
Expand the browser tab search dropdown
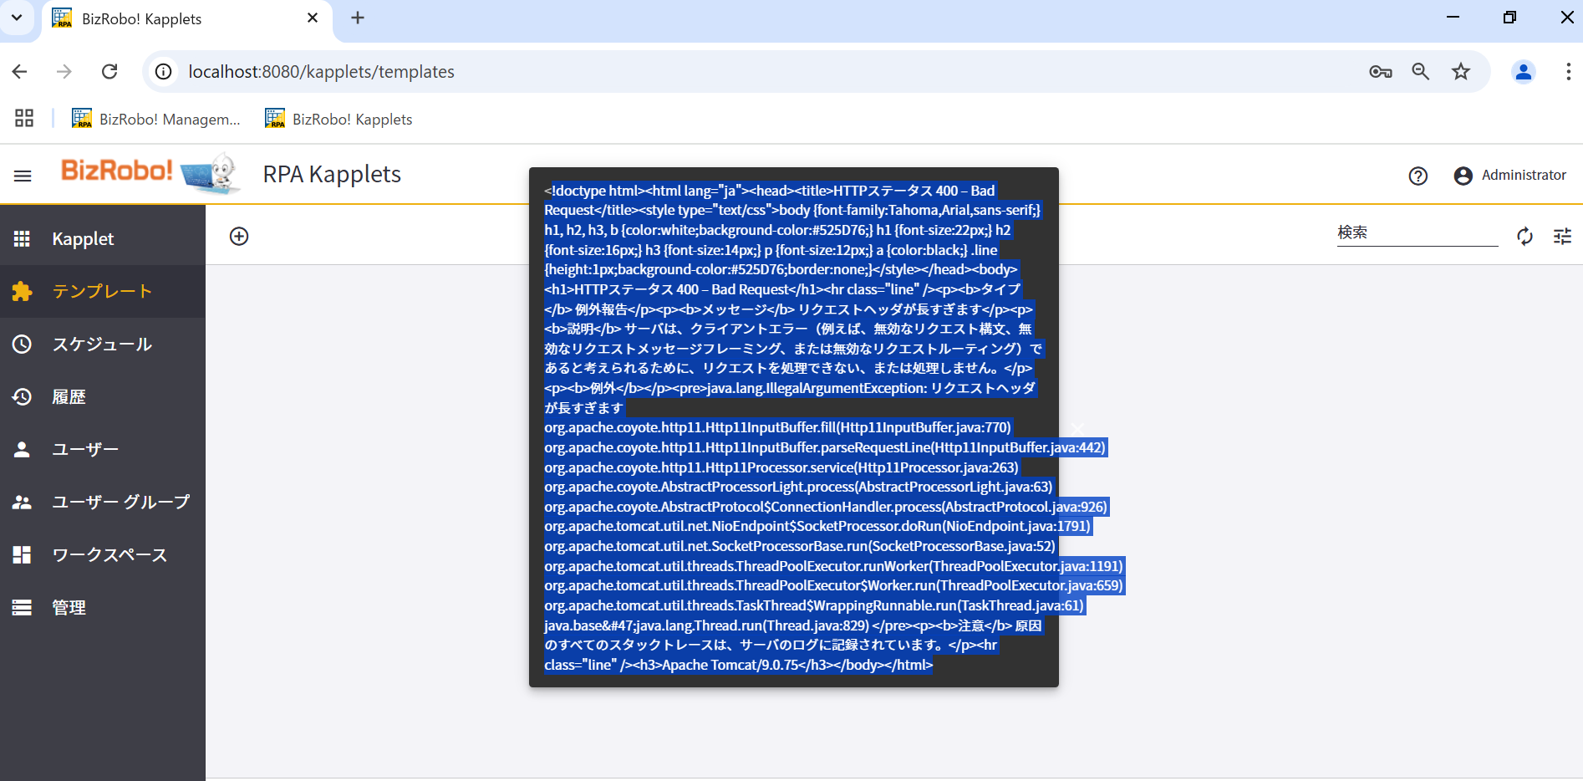17,18
